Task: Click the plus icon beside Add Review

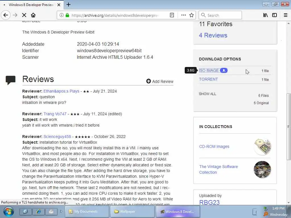Action: [x=148, y=81]
